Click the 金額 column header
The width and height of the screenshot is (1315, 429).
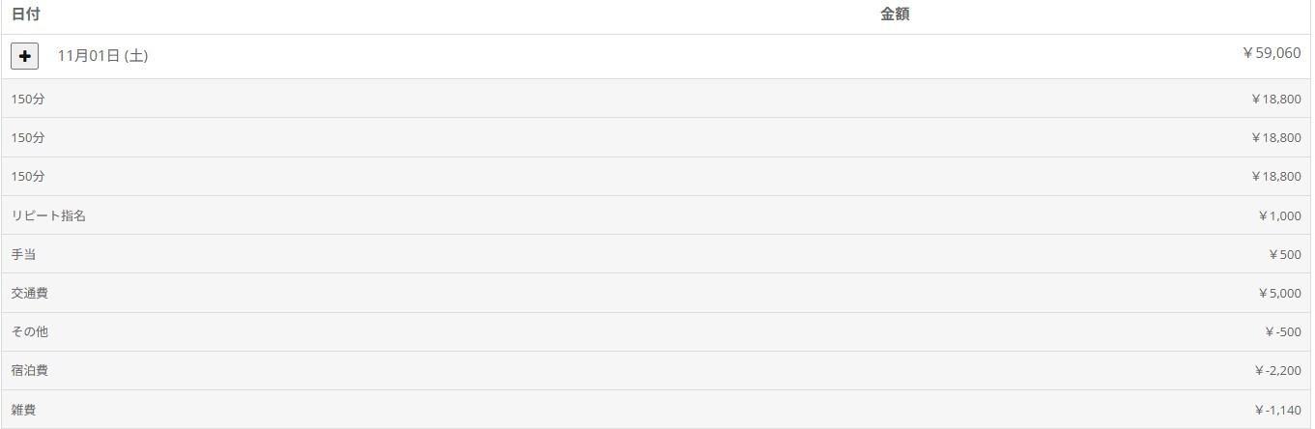[895, 14]
